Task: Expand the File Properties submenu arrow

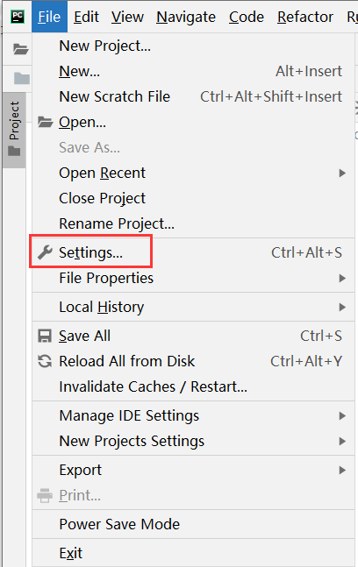Action: tap(342, 278)
